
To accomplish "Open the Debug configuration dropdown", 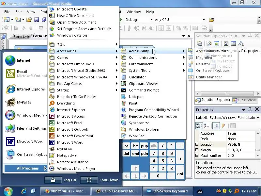I will 151,20.
